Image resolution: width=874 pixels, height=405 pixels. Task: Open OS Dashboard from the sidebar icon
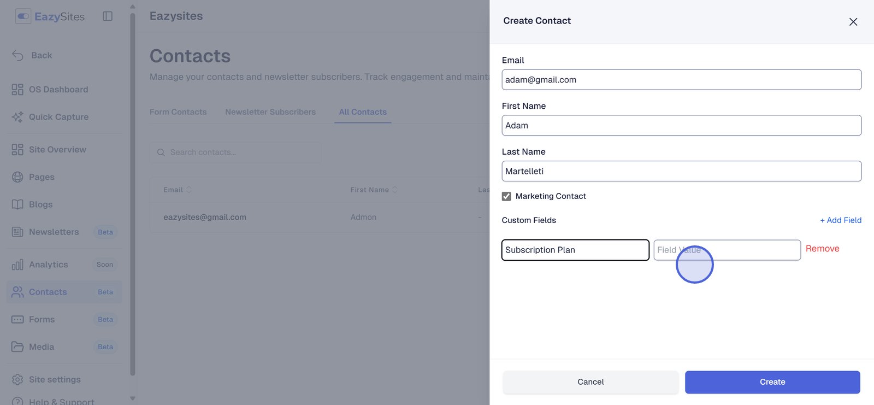pyautogui.click(x=17, y=90)
